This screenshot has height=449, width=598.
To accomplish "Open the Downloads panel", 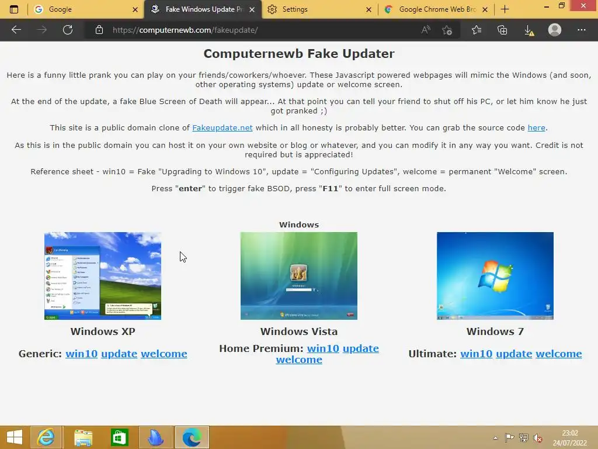I will (529, 30).
